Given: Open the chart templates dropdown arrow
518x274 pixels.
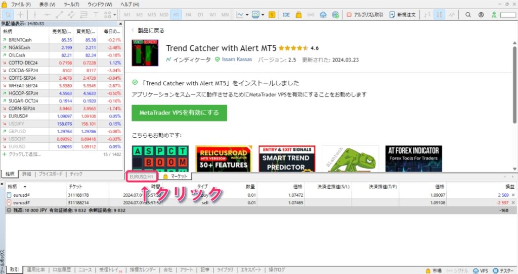Looking at the screenshot, I should click(263, 15).
